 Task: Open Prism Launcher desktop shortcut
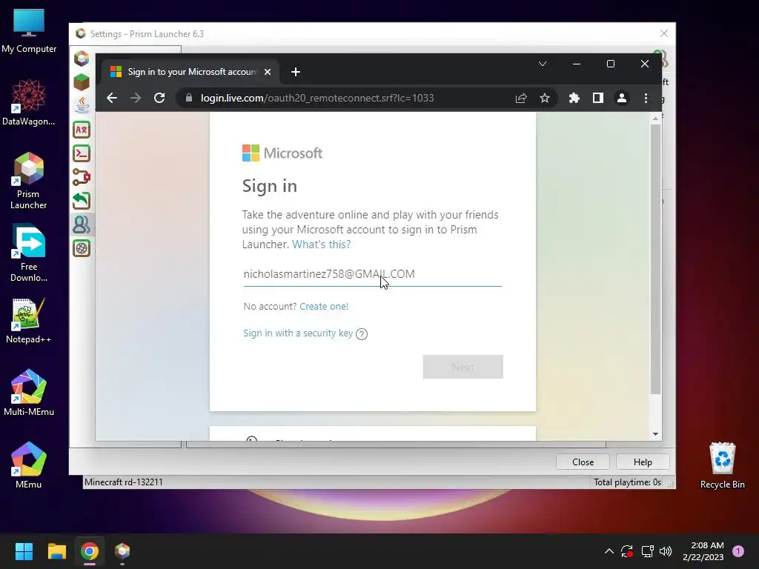(29, 180)
